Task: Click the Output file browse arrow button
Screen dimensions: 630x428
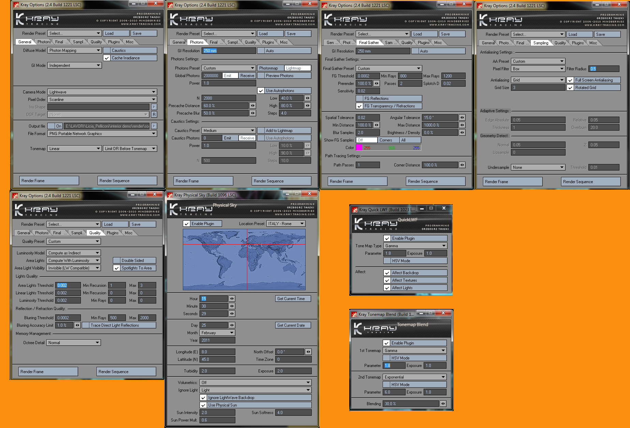Action: [154, 126]
